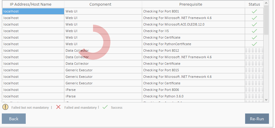
Task: Select the highlighted localhost cell in first row
Action: [33, 11]
